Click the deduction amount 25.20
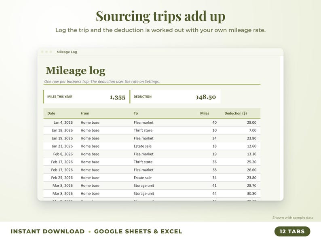The width and height of the screenshot is (321, 241). (x=251, y=162)
